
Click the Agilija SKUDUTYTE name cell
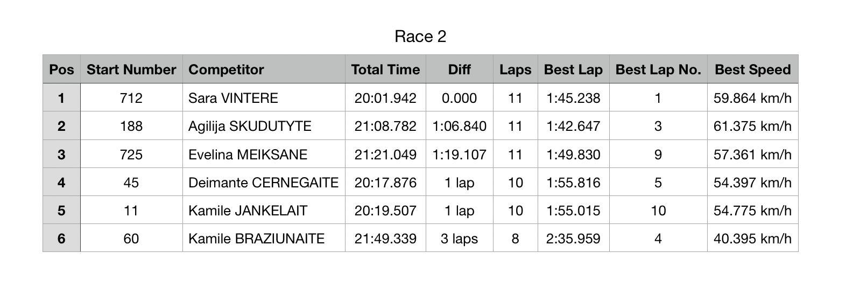point(264,126)
